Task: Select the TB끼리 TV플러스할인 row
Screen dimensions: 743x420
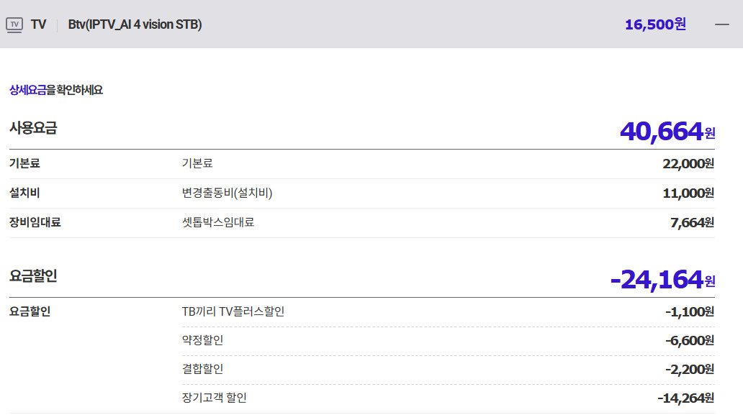Action: pos(233,311)
